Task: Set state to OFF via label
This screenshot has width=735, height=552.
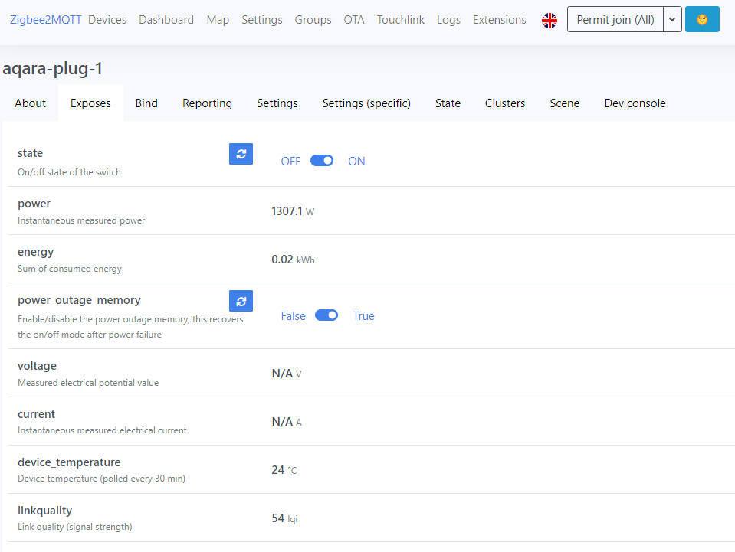Action: 290,162
